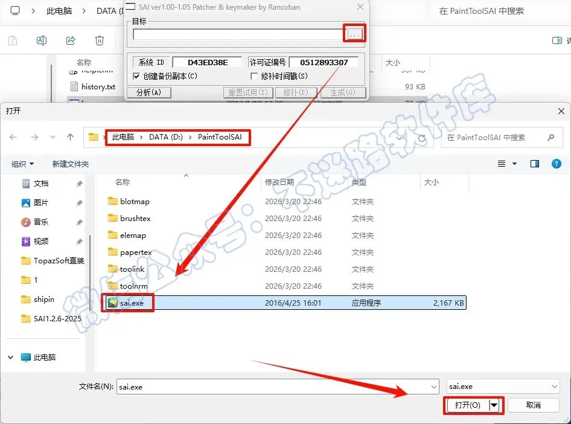
Task: Open the recent locations chevron in Open dialog
Action: [x=53, y=137]
